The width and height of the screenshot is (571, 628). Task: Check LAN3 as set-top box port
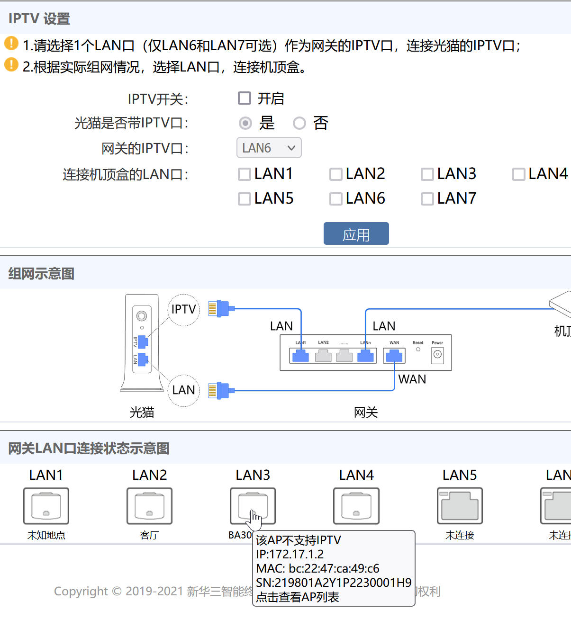pos(427,174)
